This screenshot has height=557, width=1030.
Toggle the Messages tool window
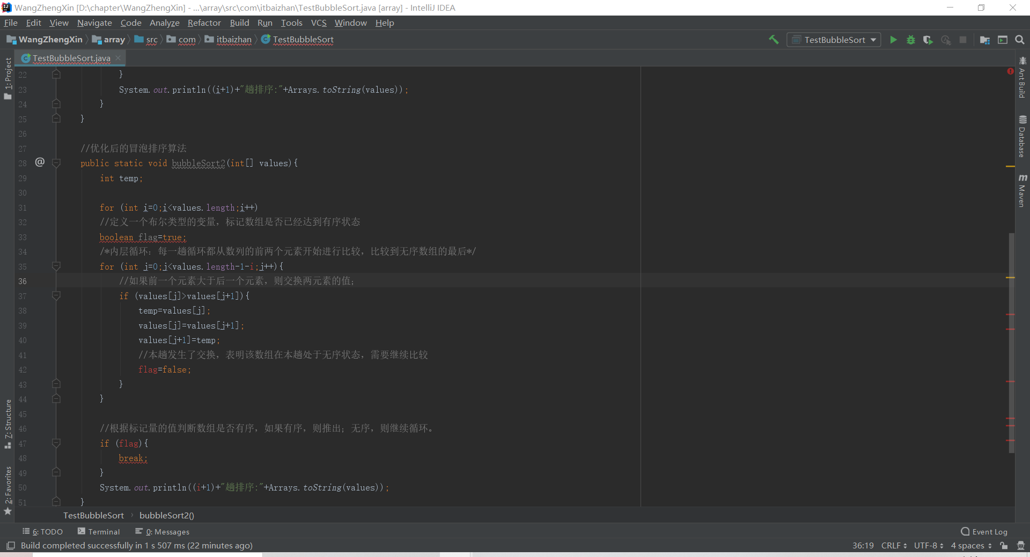[162, 532]
